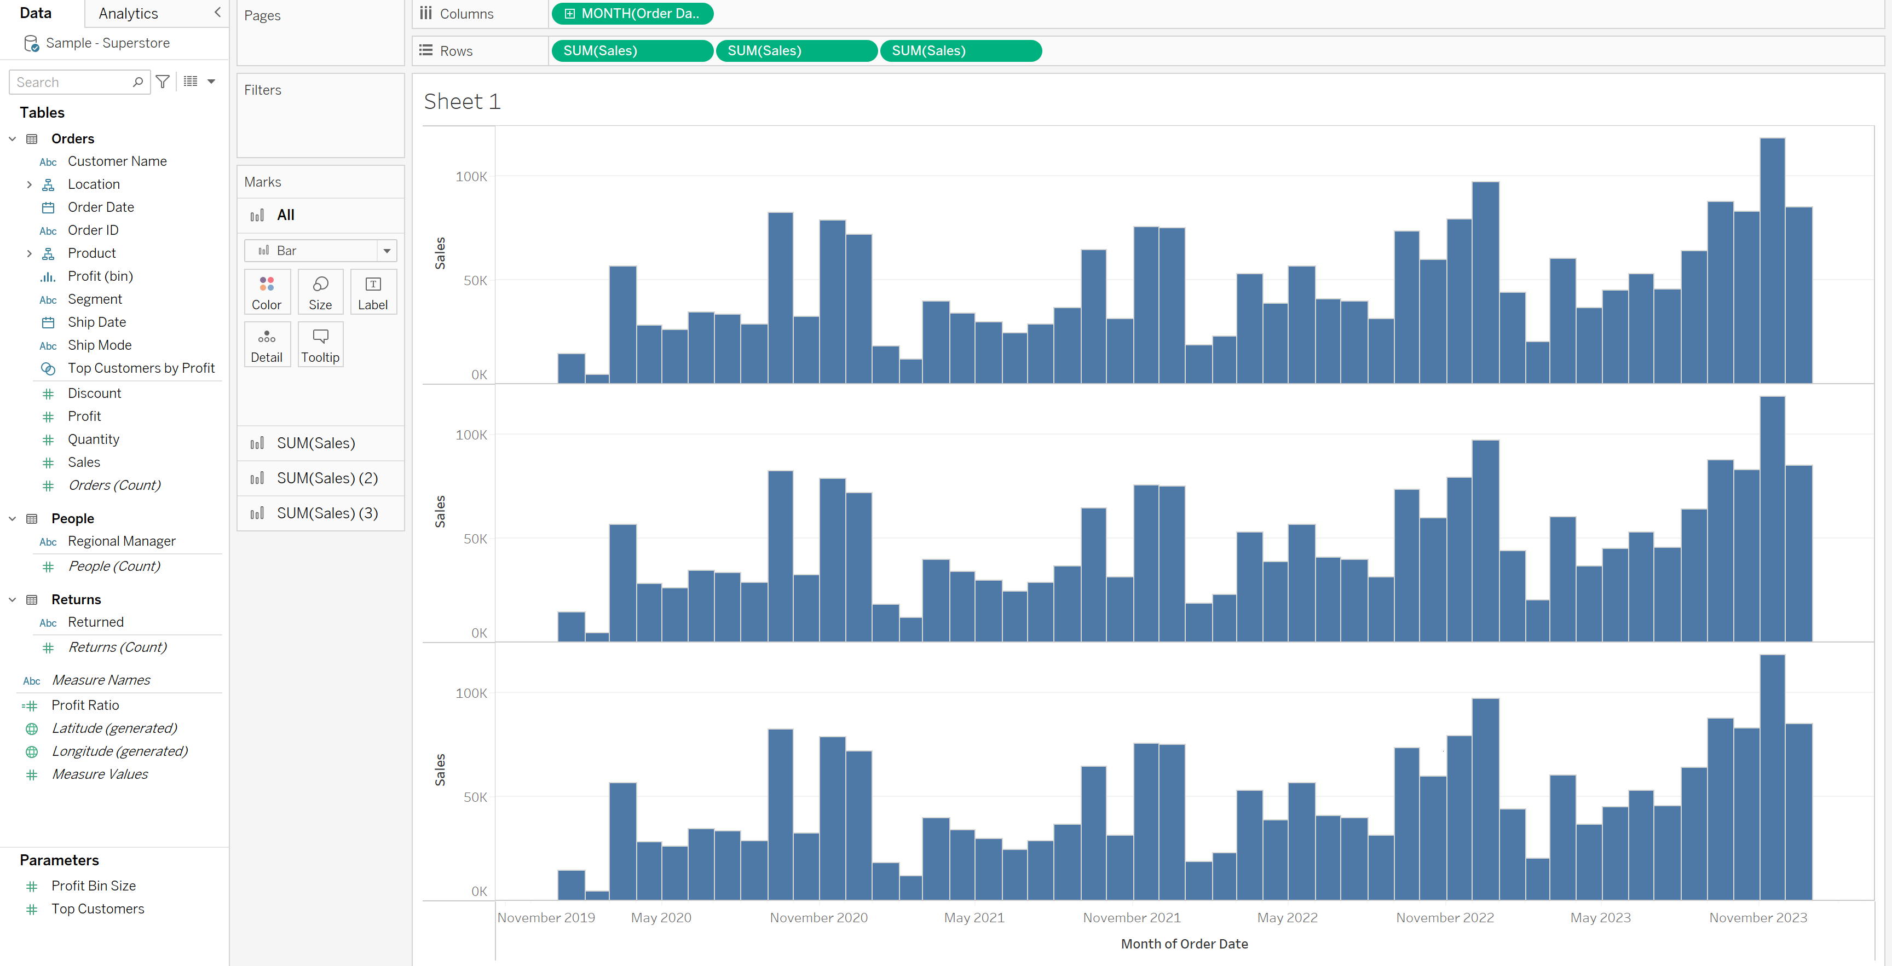Click the Detail marks card
This screenshot has width=1892, height=966.
pos(266,344)
